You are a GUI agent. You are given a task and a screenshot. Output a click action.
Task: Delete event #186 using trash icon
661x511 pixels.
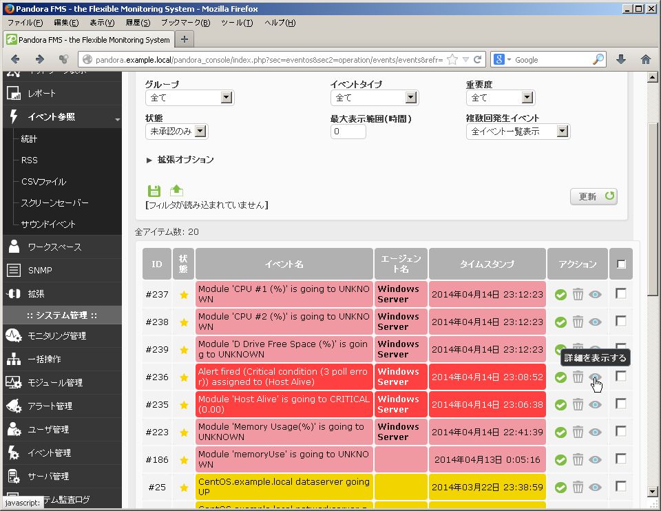tap(578, 459)
